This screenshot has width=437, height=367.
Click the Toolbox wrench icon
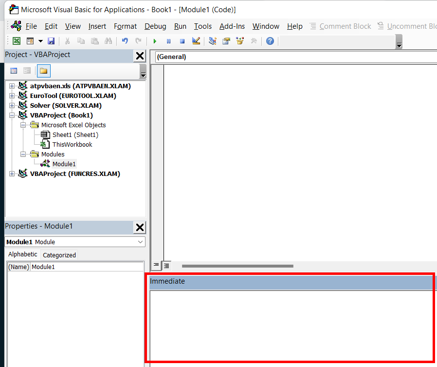coord(254,41)
